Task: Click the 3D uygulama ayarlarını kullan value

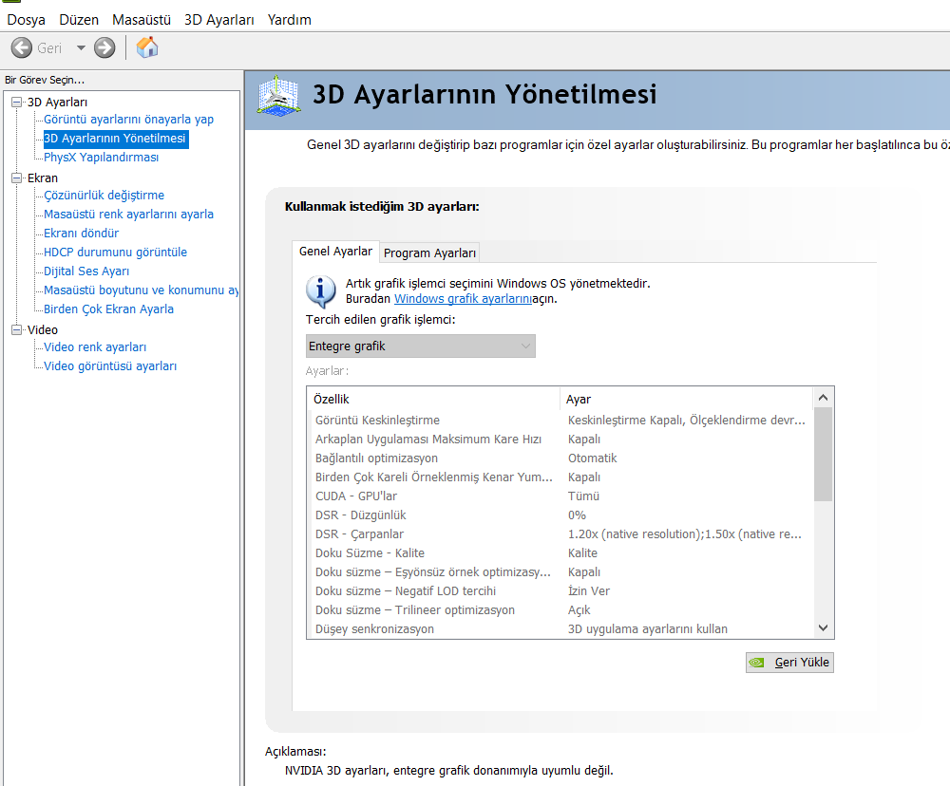Action: click(x=648, y=629)
